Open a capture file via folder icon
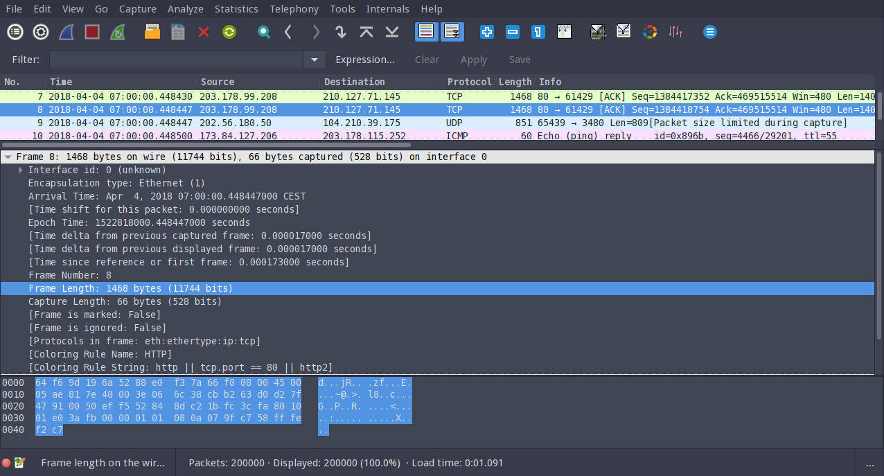The height and width of the screenshot is (476, 884). (152, 32)
